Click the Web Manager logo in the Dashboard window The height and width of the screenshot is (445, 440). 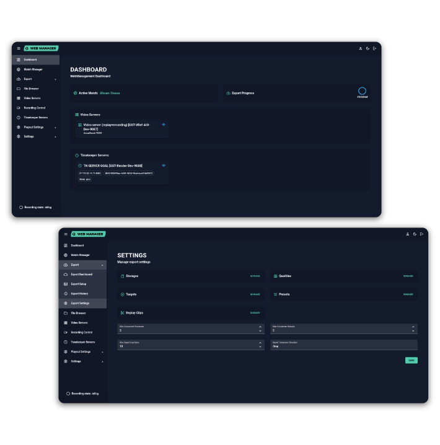[41, 48]
